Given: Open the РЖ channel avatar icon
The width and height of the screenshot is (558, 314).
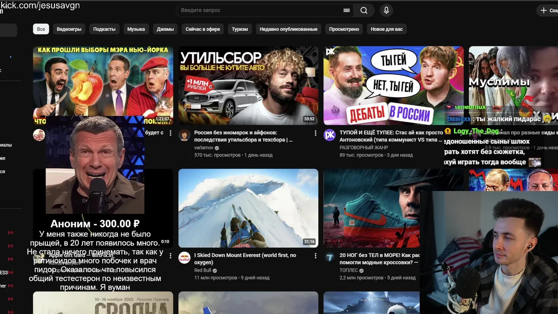Looking at the screenshot, I should tap(330, 135).
